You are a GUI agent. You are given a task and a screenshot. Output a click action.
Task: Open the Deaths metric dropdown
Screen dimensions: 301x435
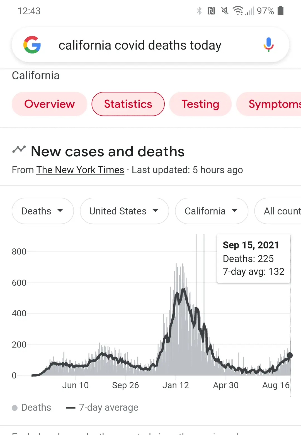43,211
